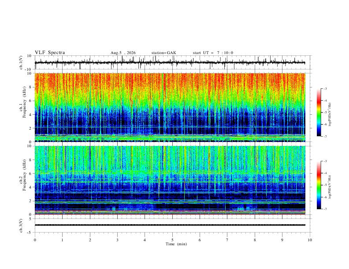Click the "6" tick on the Time axis

(200, 240)
